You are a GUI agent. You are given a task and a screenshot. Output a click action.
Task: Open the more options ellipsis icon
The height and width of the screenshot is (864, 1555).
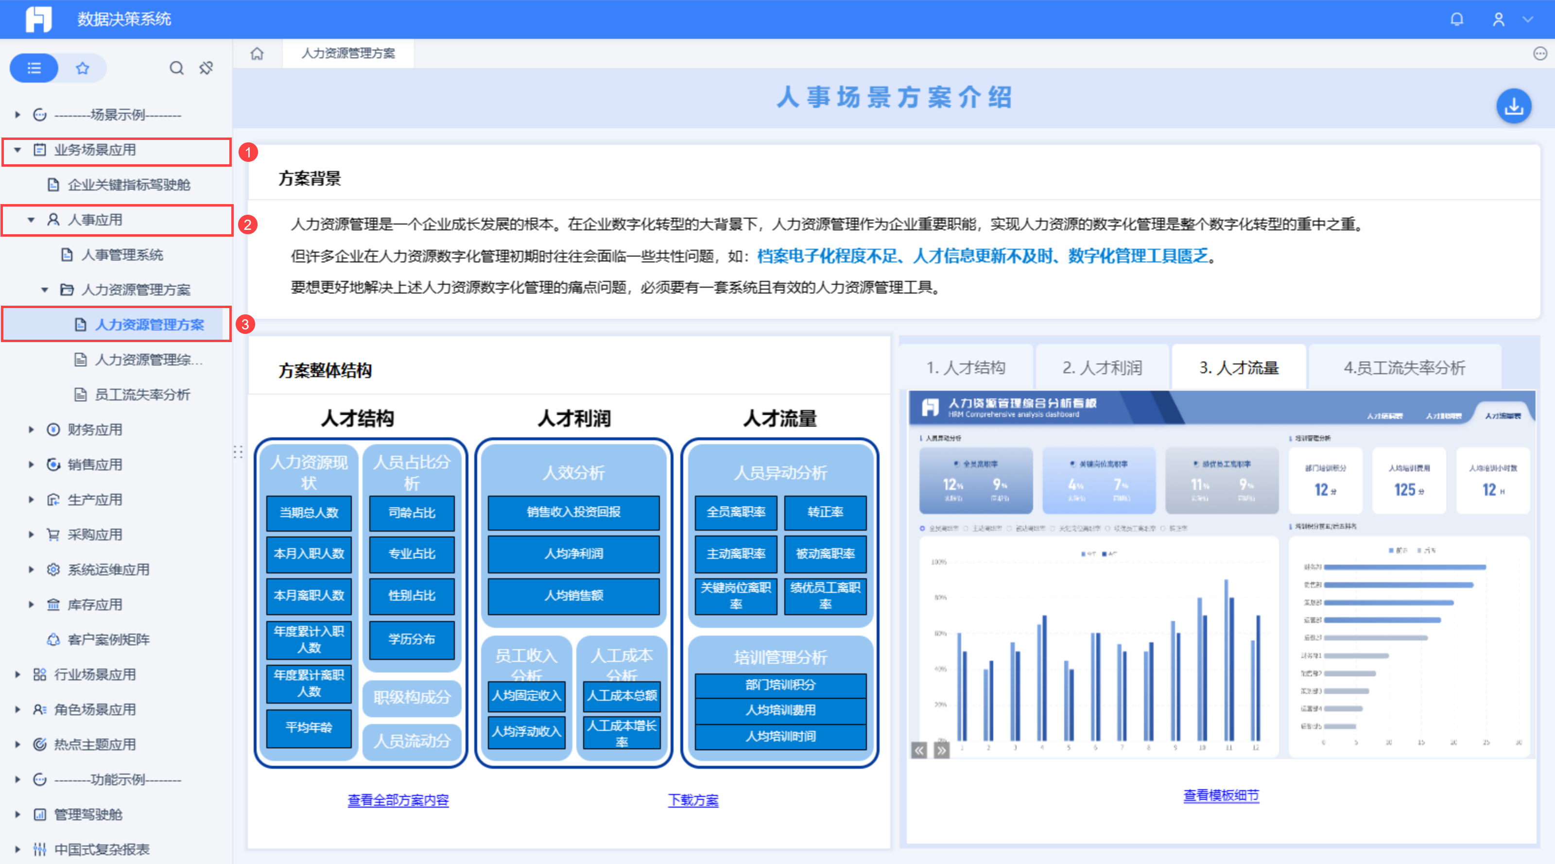(x=1540, y=54)
